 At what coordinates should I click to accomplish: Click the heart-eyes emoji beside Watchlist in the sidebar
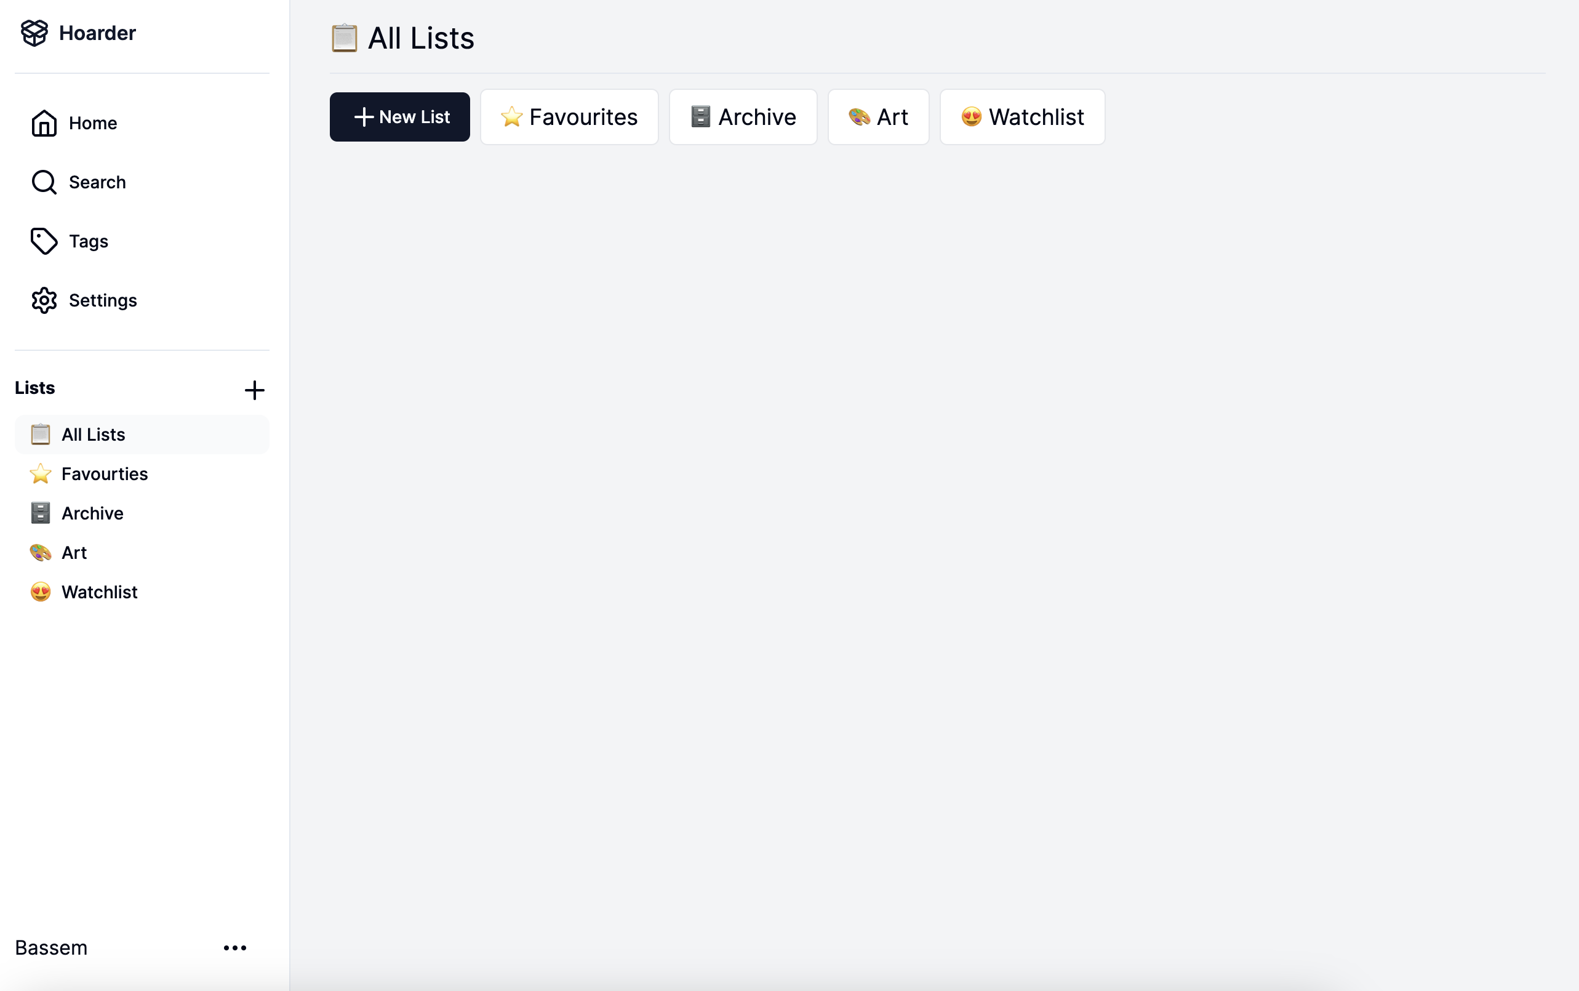(41, 592)
